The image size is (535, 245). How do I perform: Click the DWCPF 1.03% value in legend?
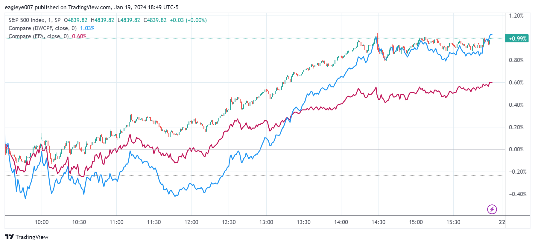(x=87, y=28)
